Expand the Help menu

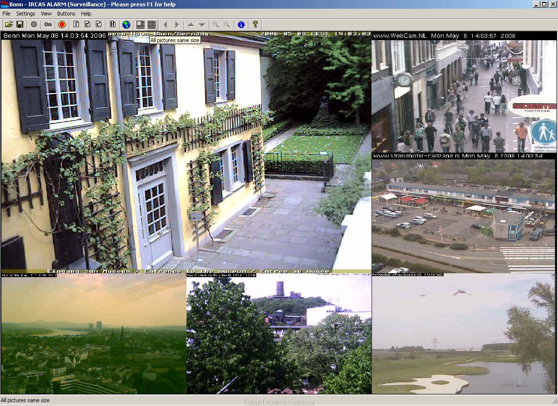86,14
